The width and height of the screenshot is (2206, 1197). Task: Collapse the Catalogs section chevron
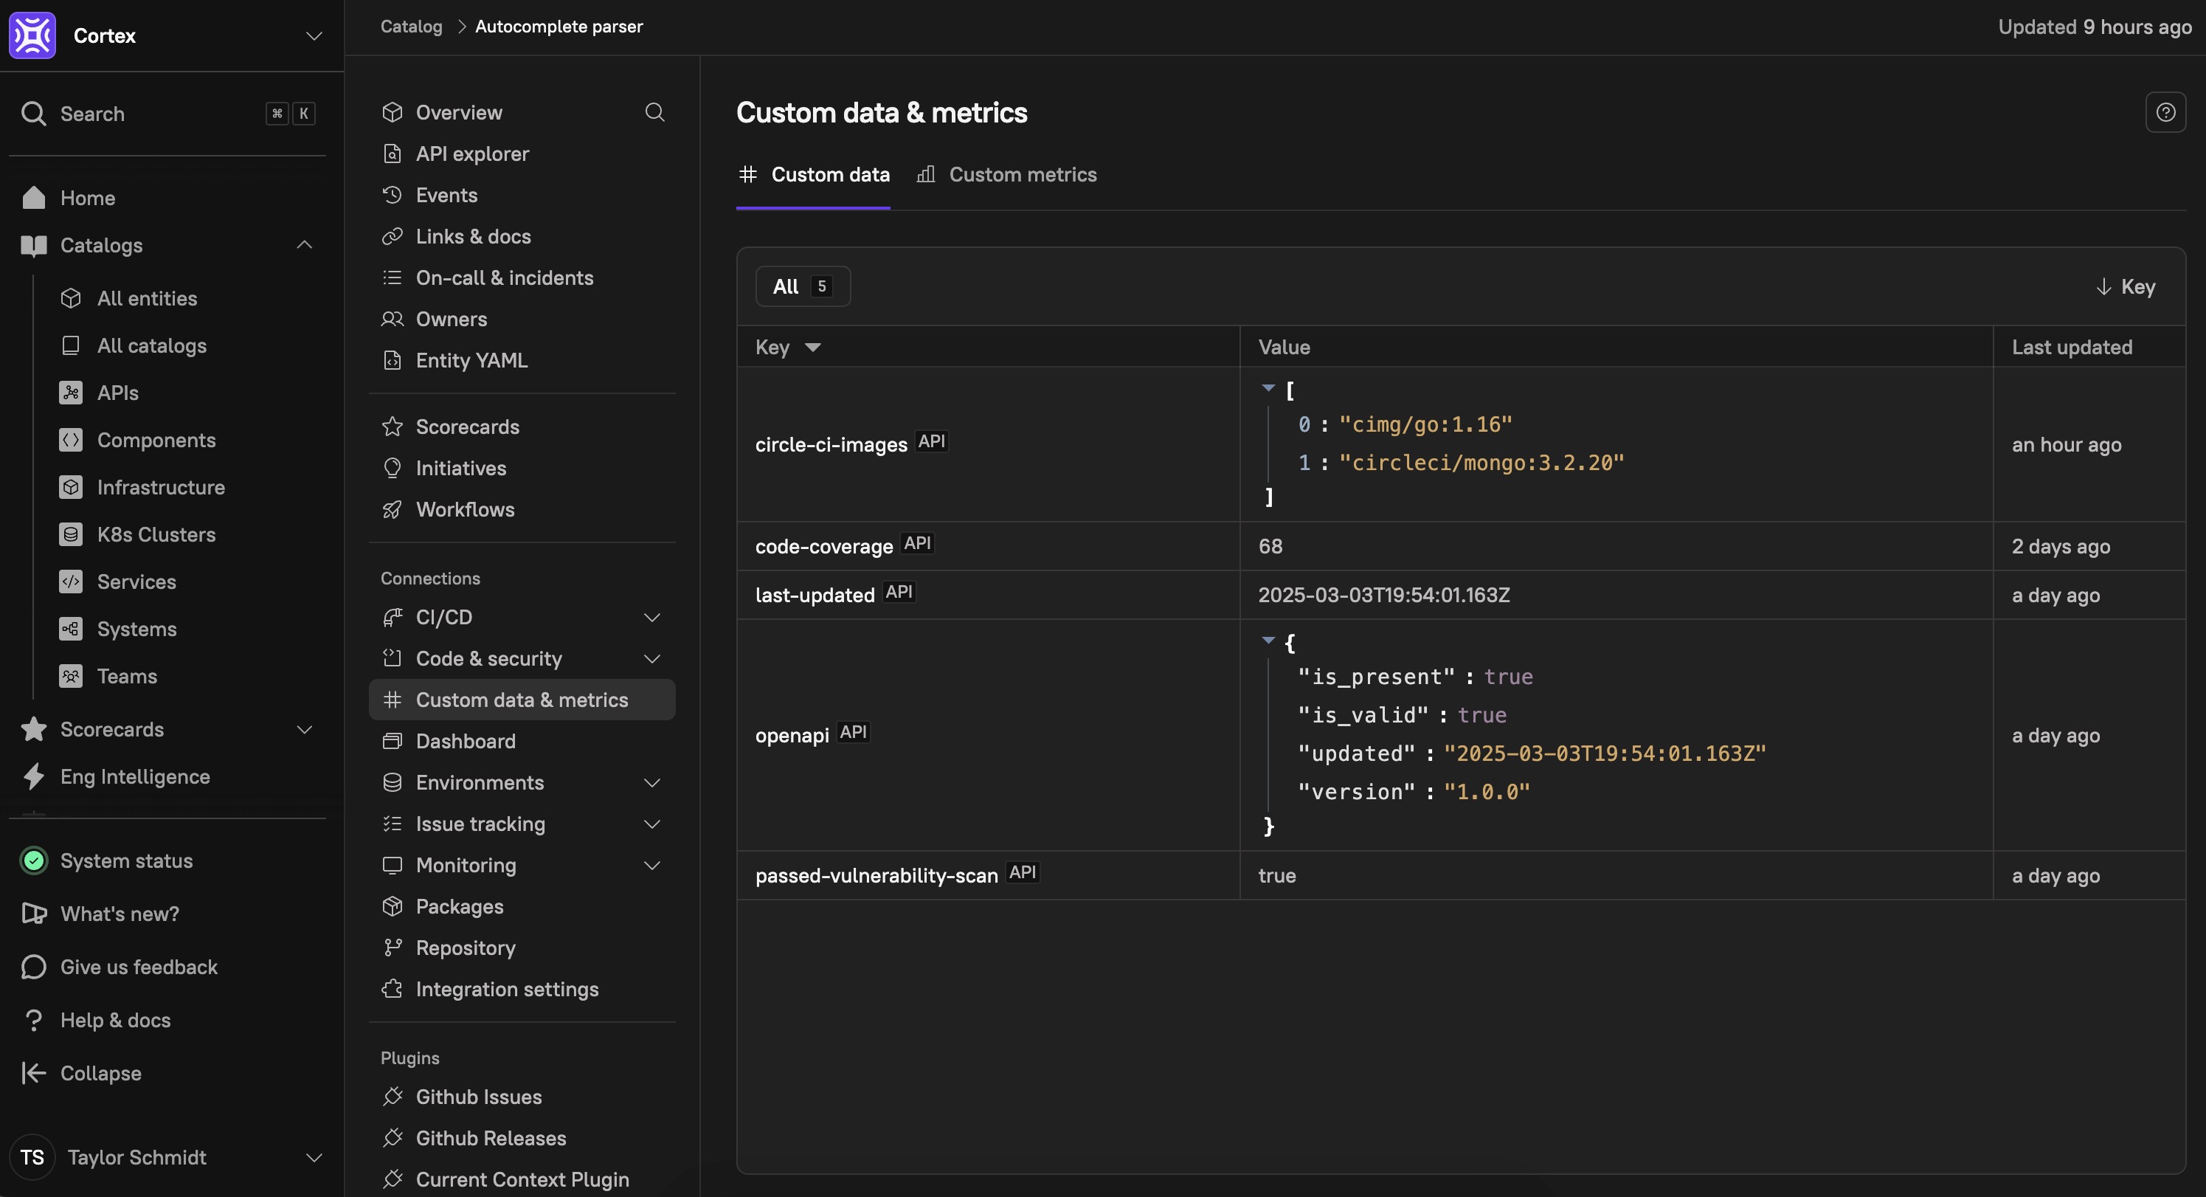(304, 245)
